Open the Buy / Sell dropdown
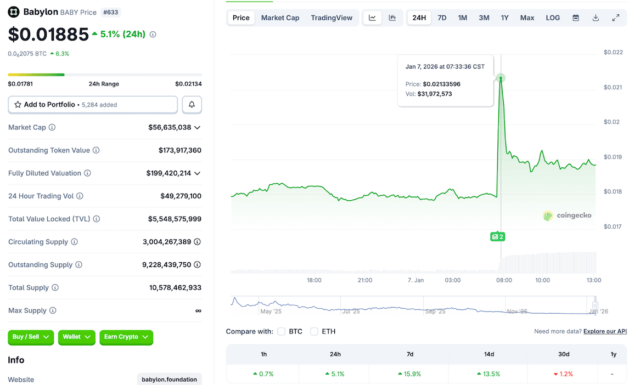The image size is (629, 385). coord(31,337)
